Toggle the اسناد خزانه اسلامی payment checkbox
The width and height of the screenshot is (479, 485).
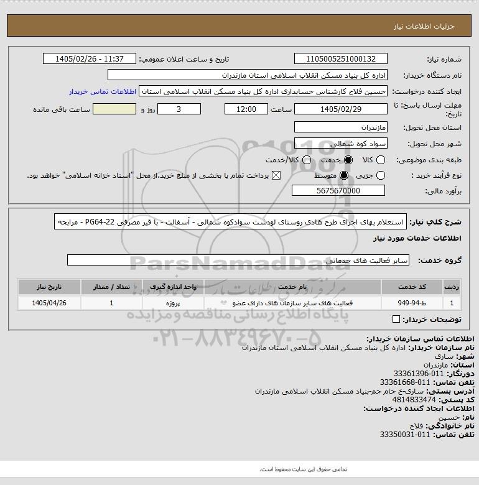[x=276, y=176]
